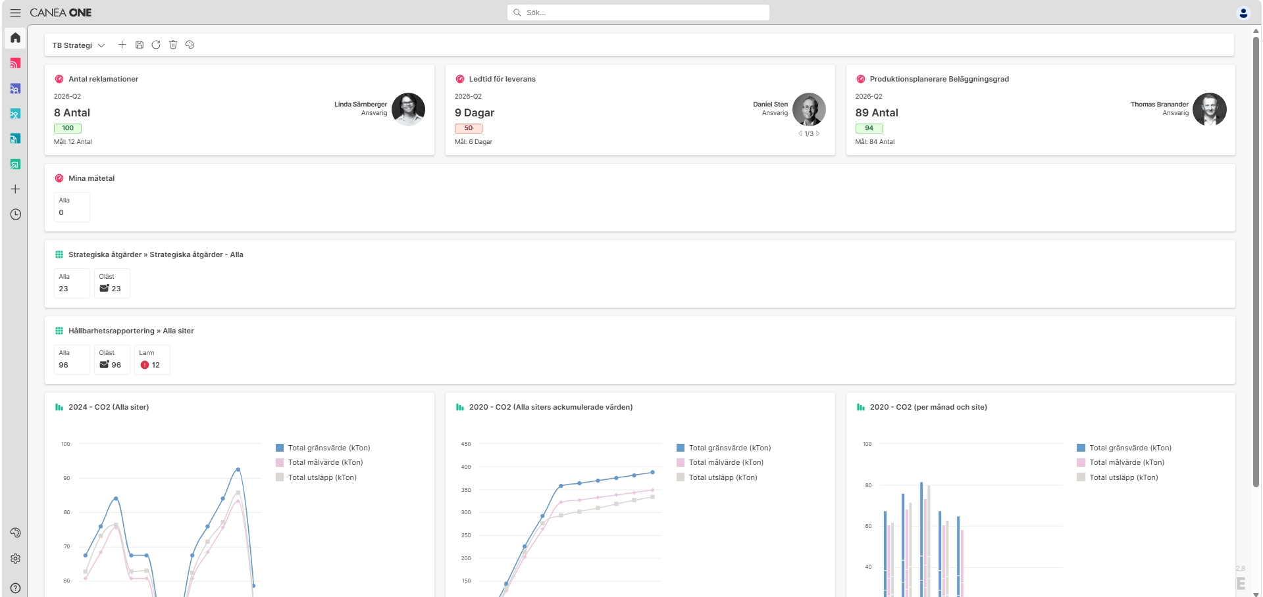Open Produktionsplanerare Beläggningsgrad widget title

point(939,79)
